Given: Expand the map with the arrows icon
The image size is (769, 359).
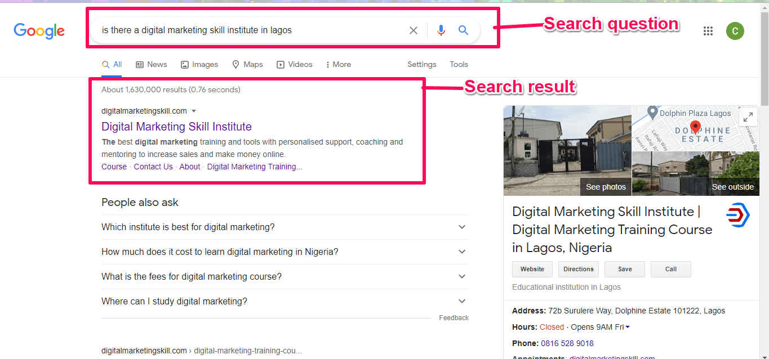Looking at the screenshot, I should click(748, 117).
